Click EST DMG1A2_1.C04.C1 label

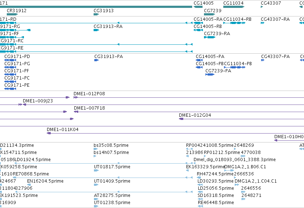coord(256,181)
